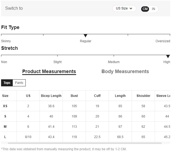178x157 pixels.
Task: Click the Fit Type Regular marker
Action: [86, 36]
